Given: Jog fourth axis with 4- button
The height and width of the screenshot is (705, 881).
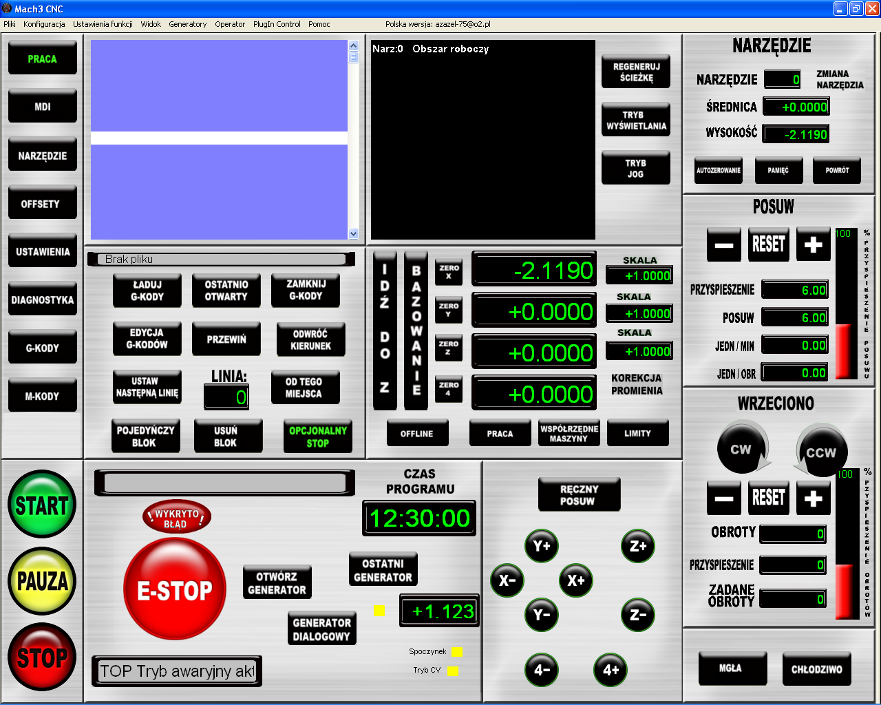Looking at the screenshot, I should click(x=542, y=670).
